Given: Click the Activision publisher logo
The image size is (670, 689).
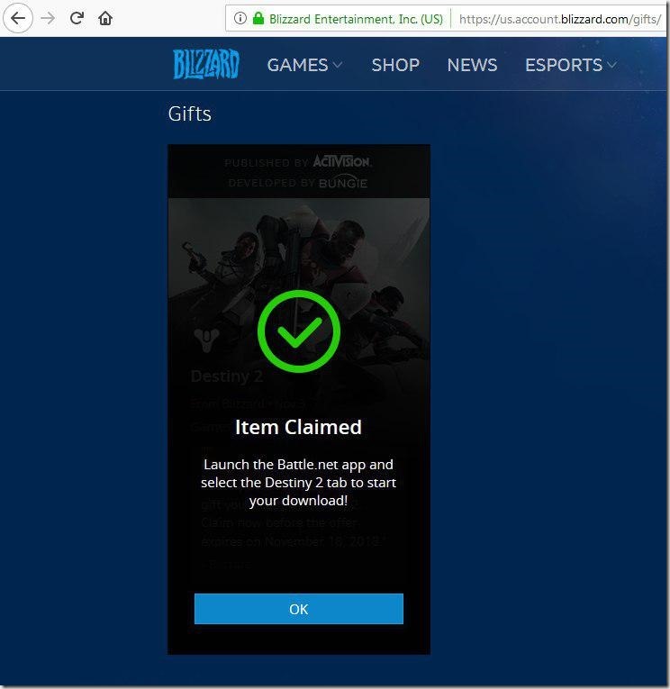Looking at the screenshot, I should click(x=341, y=162).
